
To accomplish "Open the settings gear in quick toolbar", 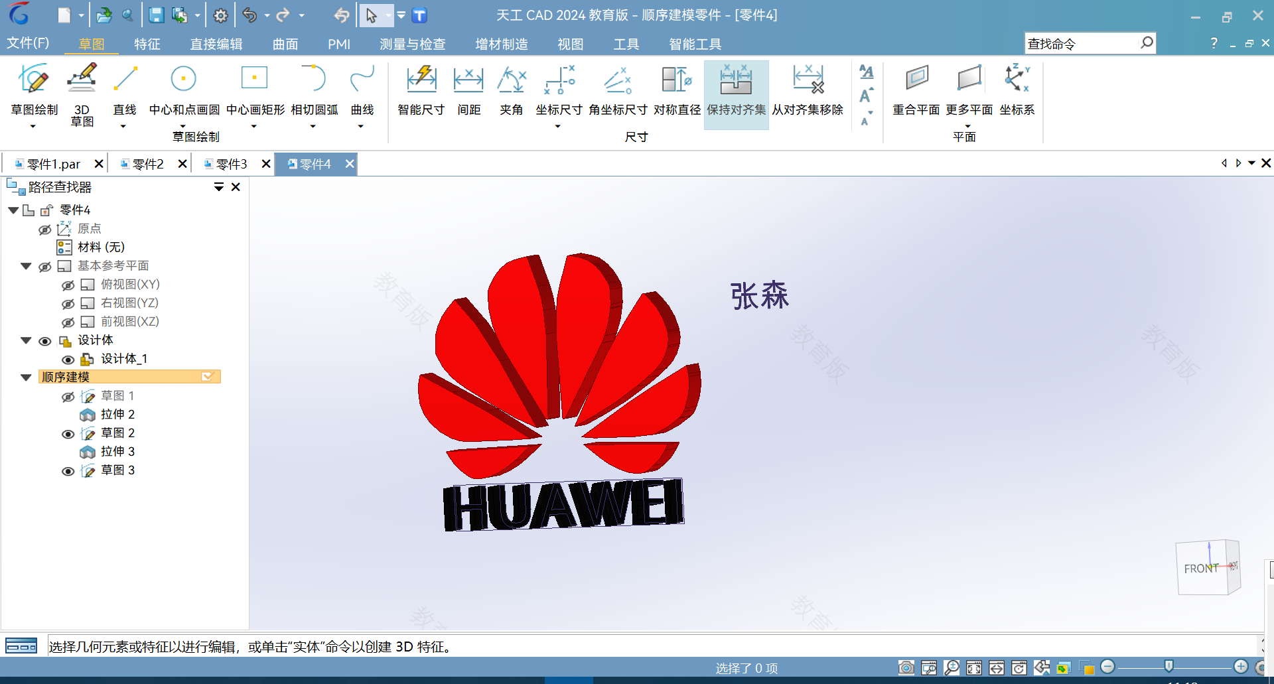I will click(x=221, y=15).
